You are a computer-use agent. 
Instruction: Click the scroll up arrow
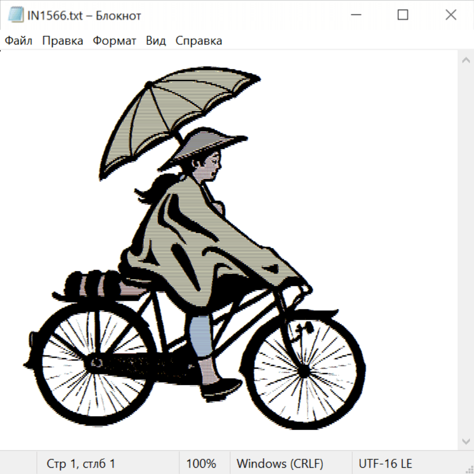click(x=466, y=60)
